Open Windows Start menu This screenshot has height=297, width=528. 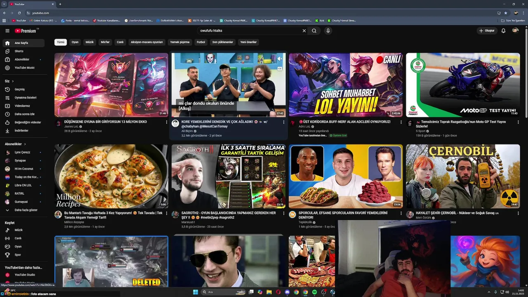coord(196,292)
